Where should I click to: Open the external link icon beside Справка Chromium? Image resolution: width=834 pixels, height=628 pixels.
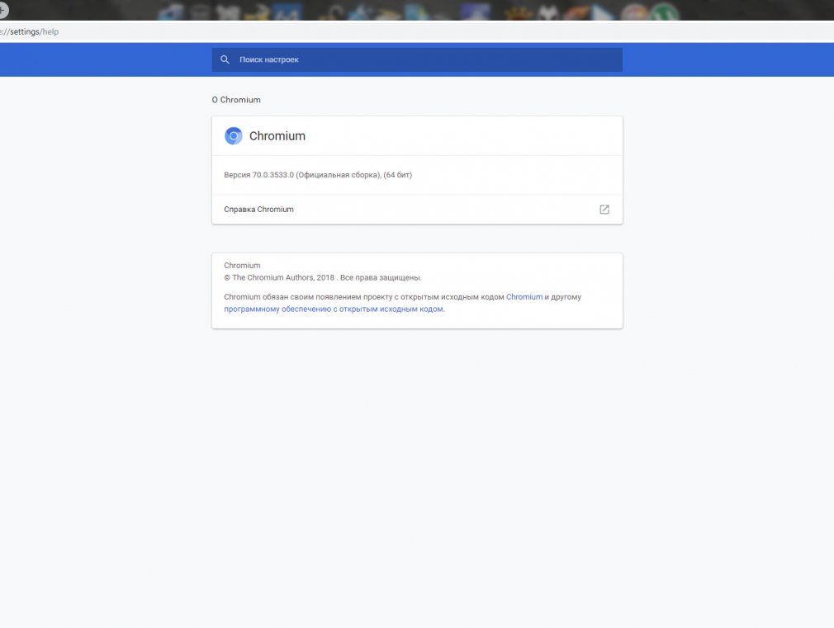click(x=604, y=210)
